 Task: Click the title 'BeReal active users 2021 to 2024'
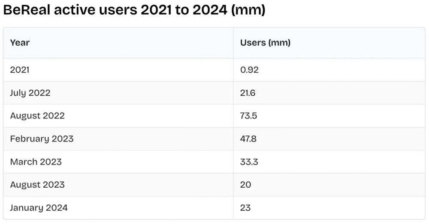tap(134, 10)
